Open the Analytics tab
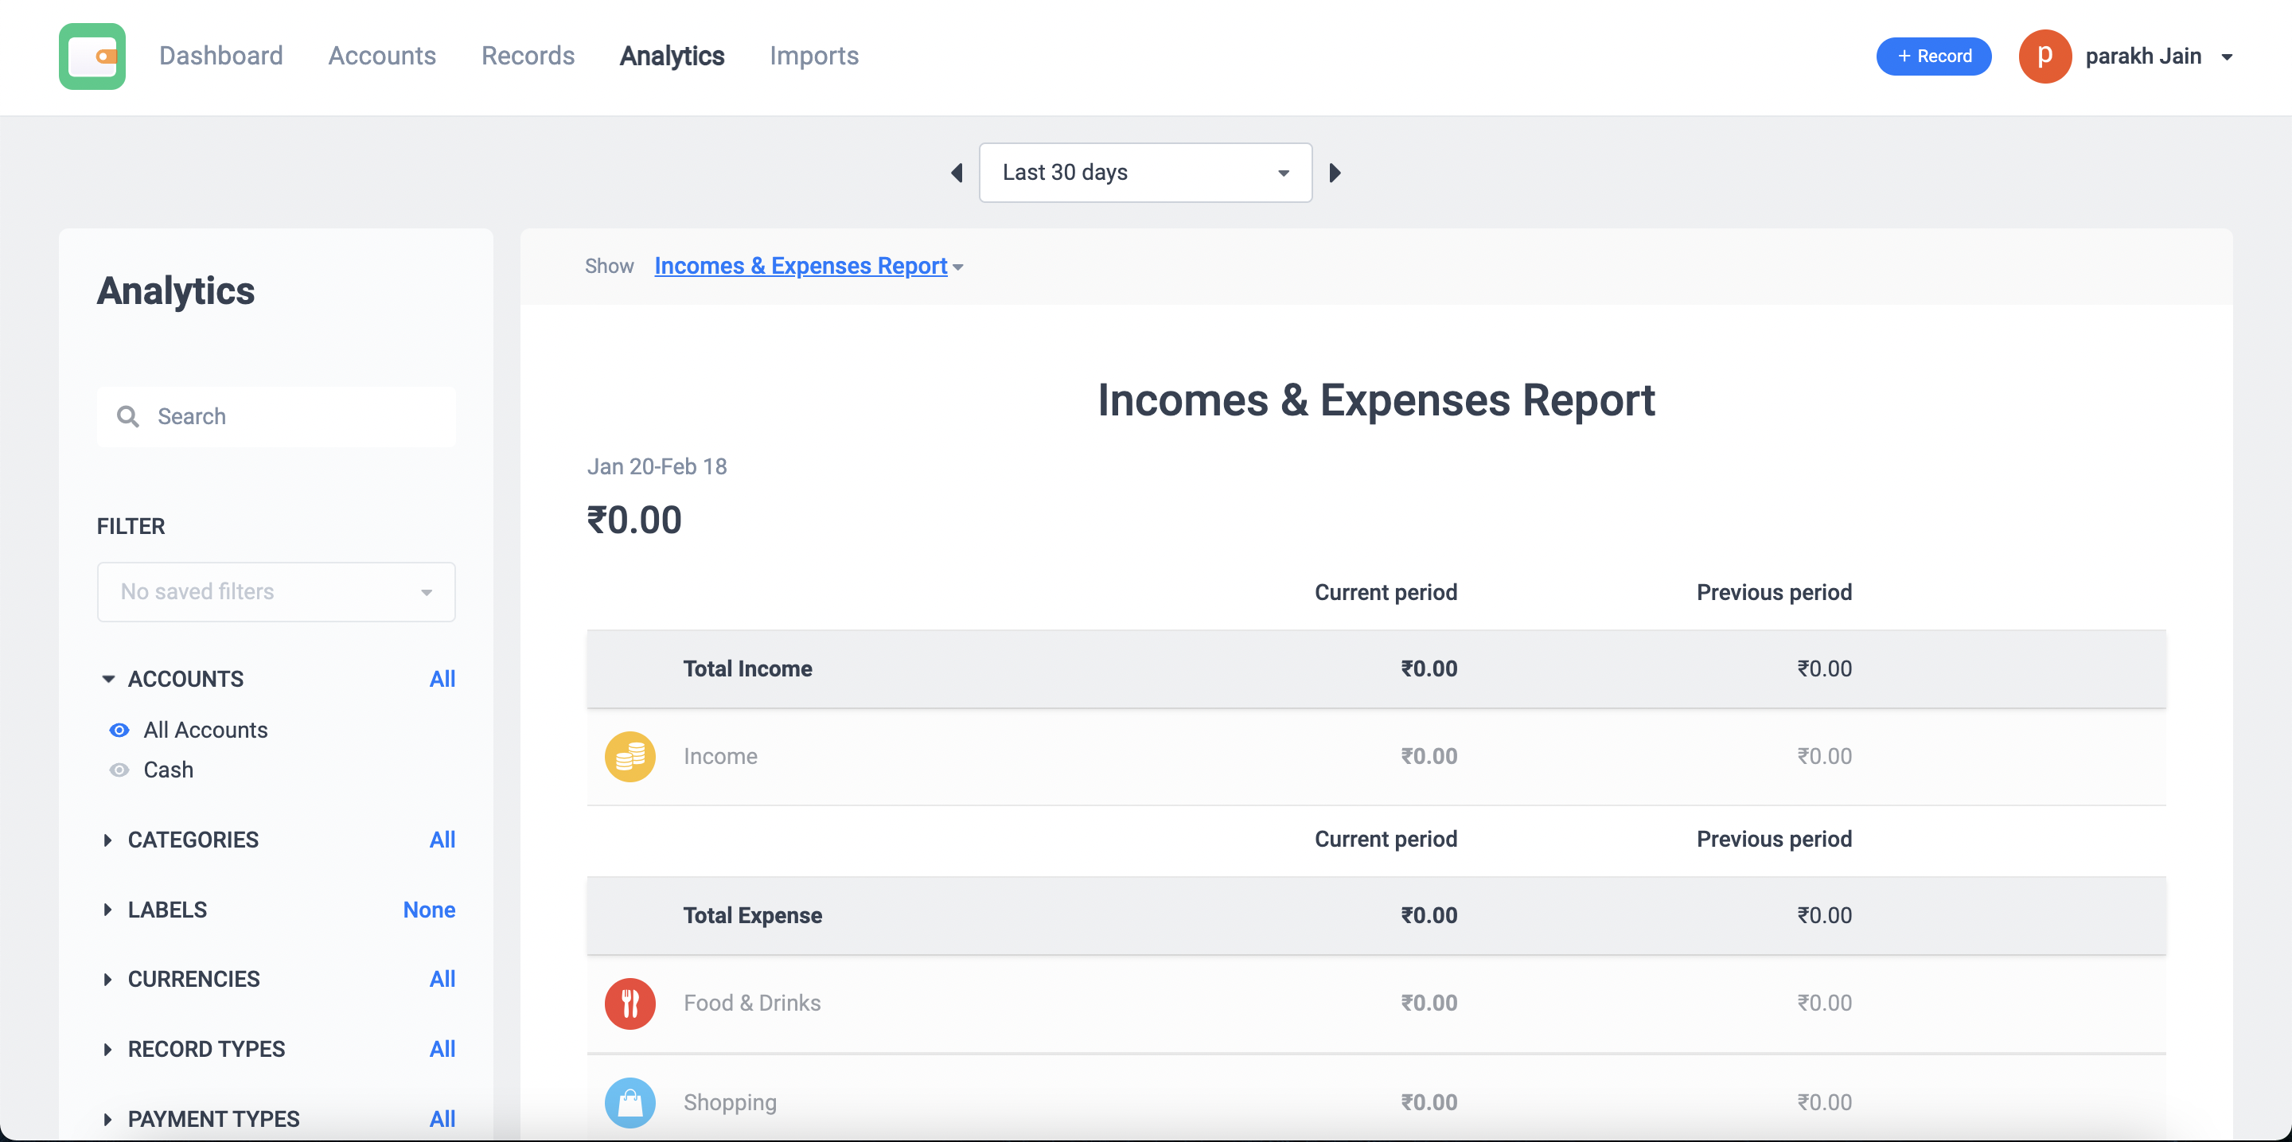 click(x=672, y=56)
